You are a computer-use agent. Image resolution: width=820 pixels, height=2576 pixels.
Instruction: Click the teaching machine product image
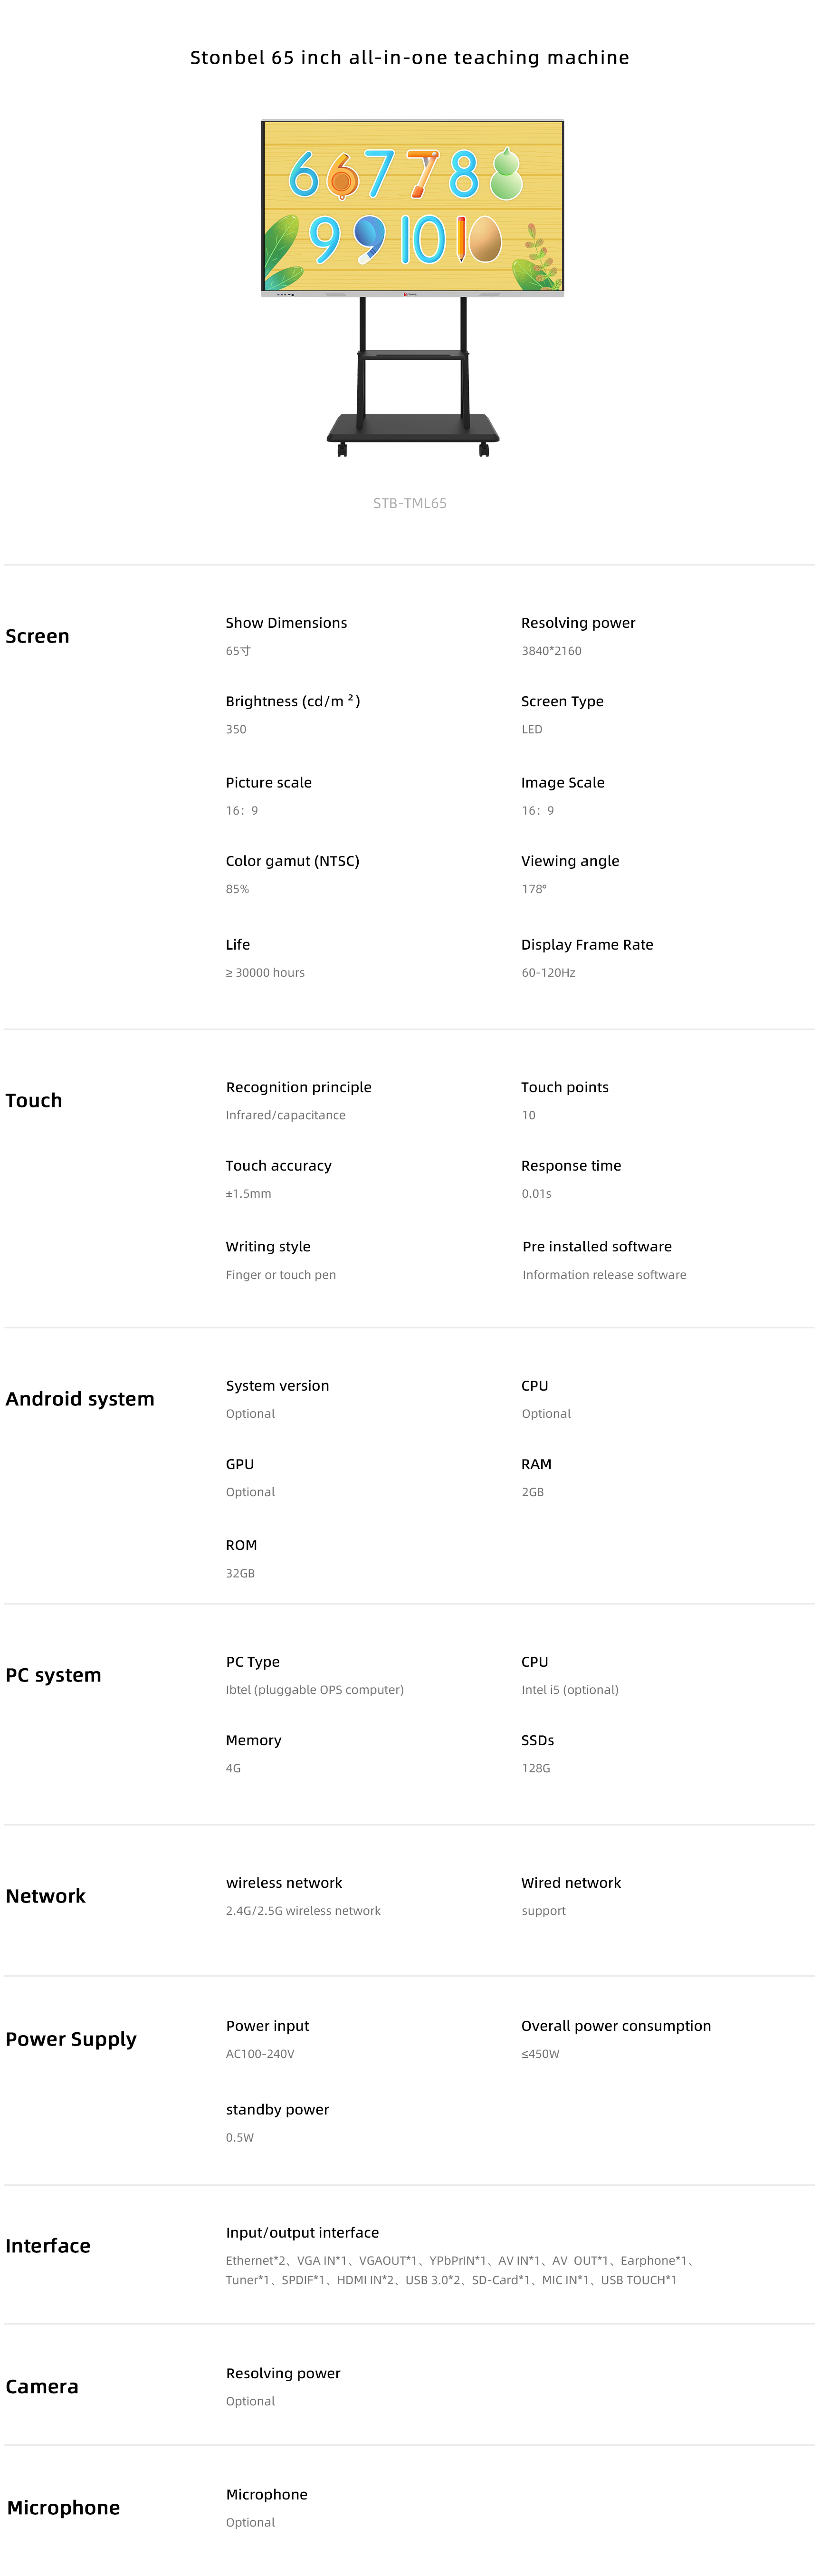tap(412, 289)
